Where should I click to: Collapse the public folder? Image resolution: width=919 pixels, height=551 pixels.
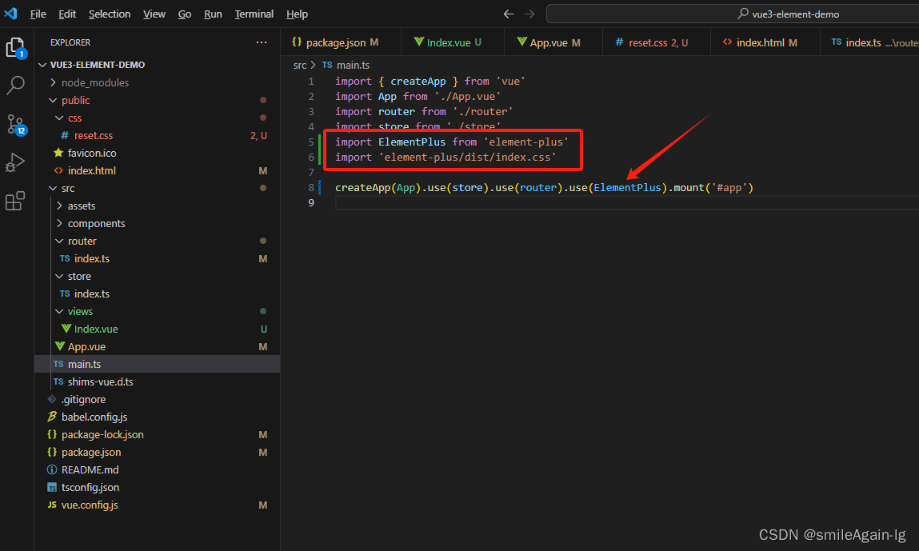75,100
